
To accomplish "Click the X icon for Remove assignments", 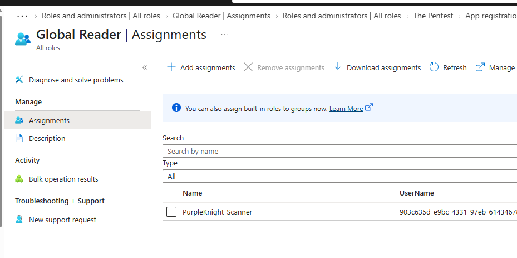I will (x=248, y=67).
